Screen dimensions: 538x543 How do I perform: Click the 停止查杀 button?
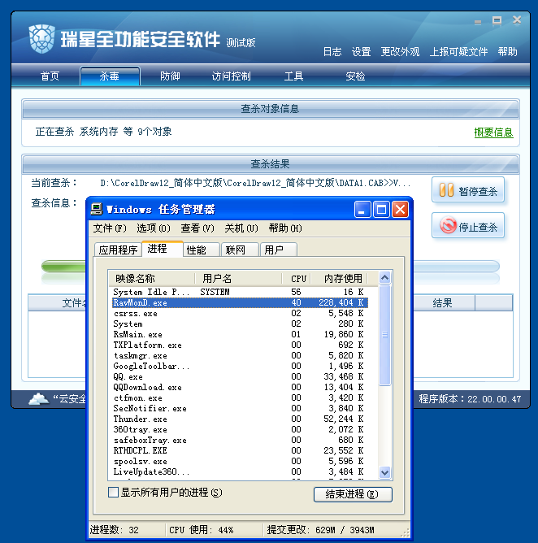[468, 225]
